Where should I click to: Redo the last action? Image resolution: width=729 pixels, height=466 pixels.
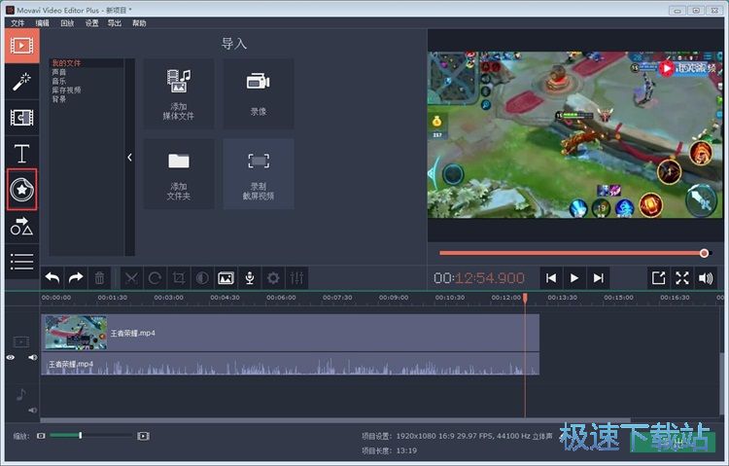click(76, 278)
